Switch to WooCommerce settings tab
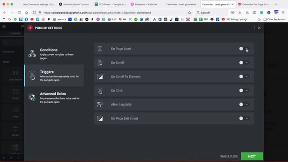 click(38, 4)
